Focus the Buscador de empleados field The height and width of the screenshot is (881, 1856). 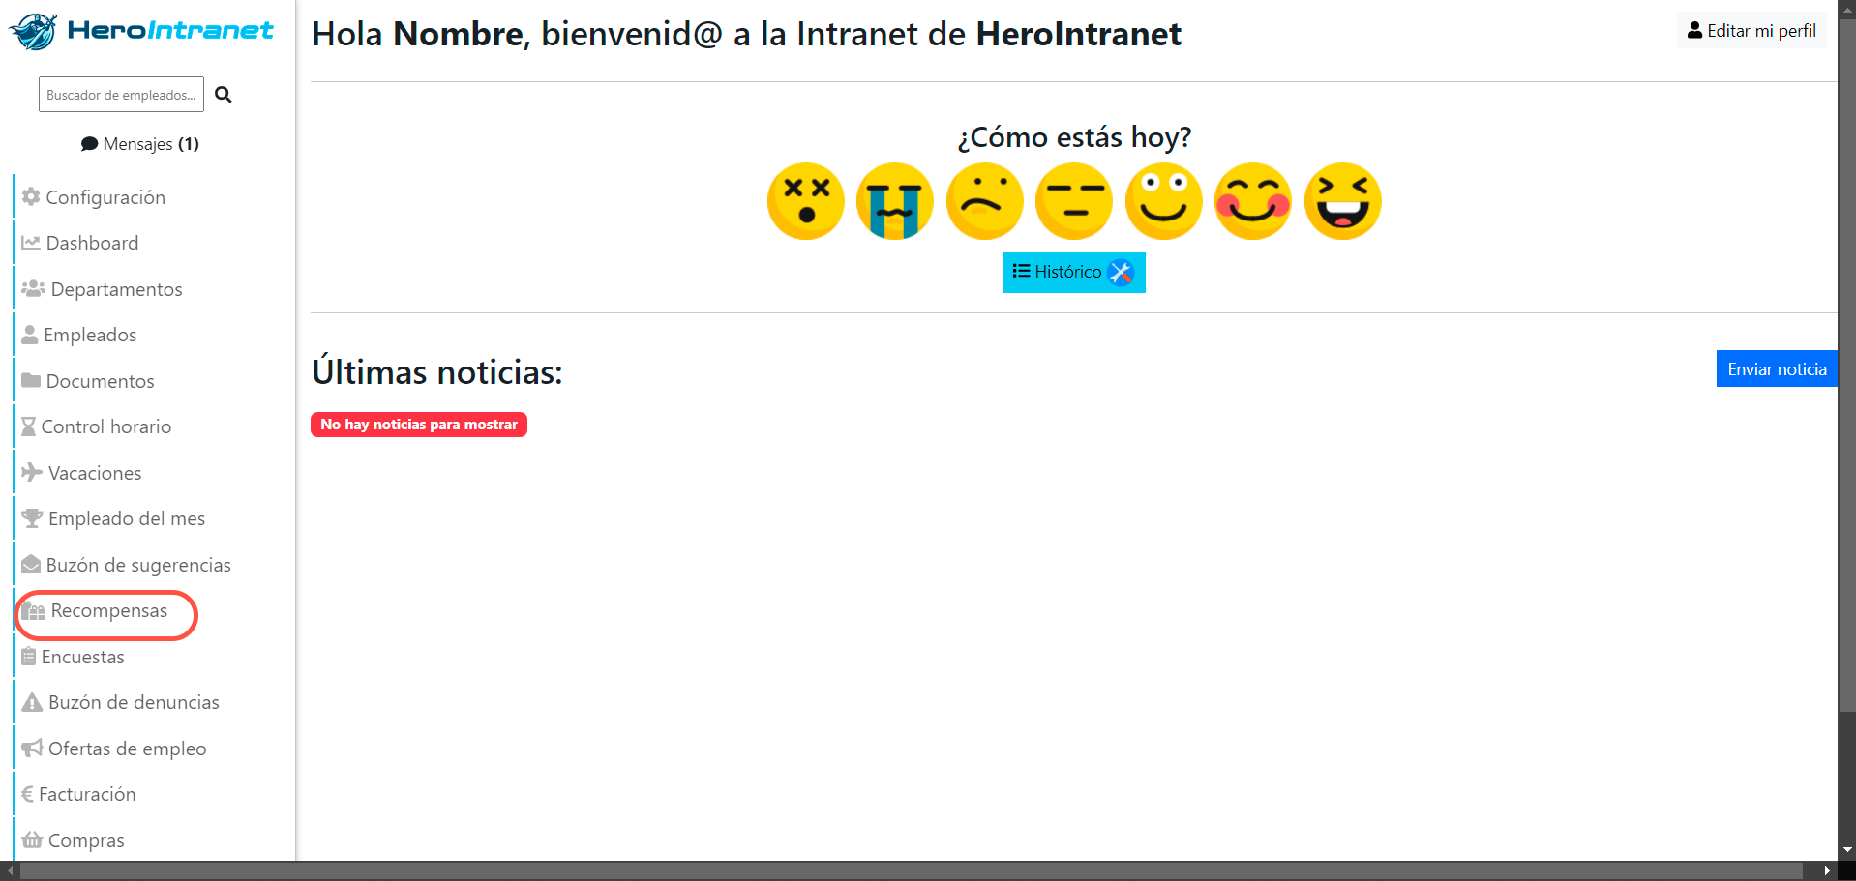121,95
